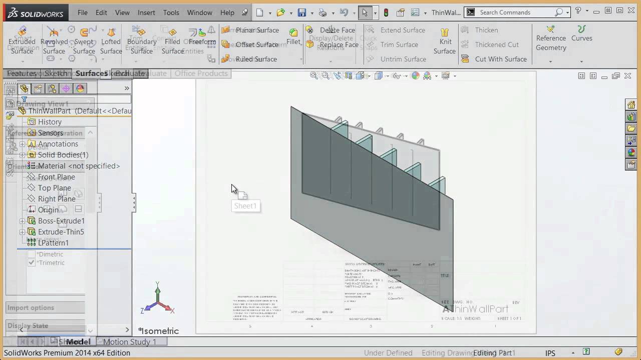The height and width of the screenshot is (360, 641).
Task: Click the IPS unit system in status bar
Action: click(x=550, y=353)
